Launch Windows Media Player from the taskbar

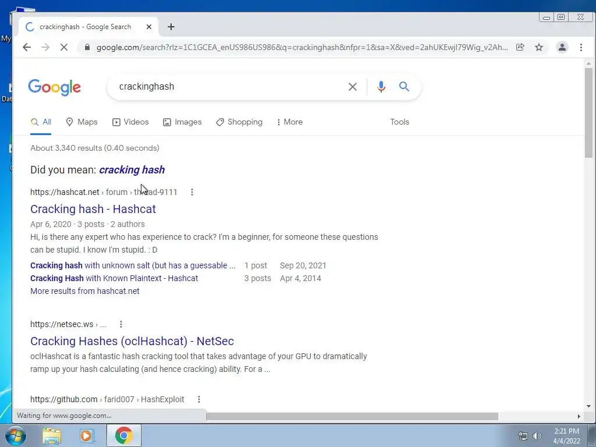coord(87,435)
